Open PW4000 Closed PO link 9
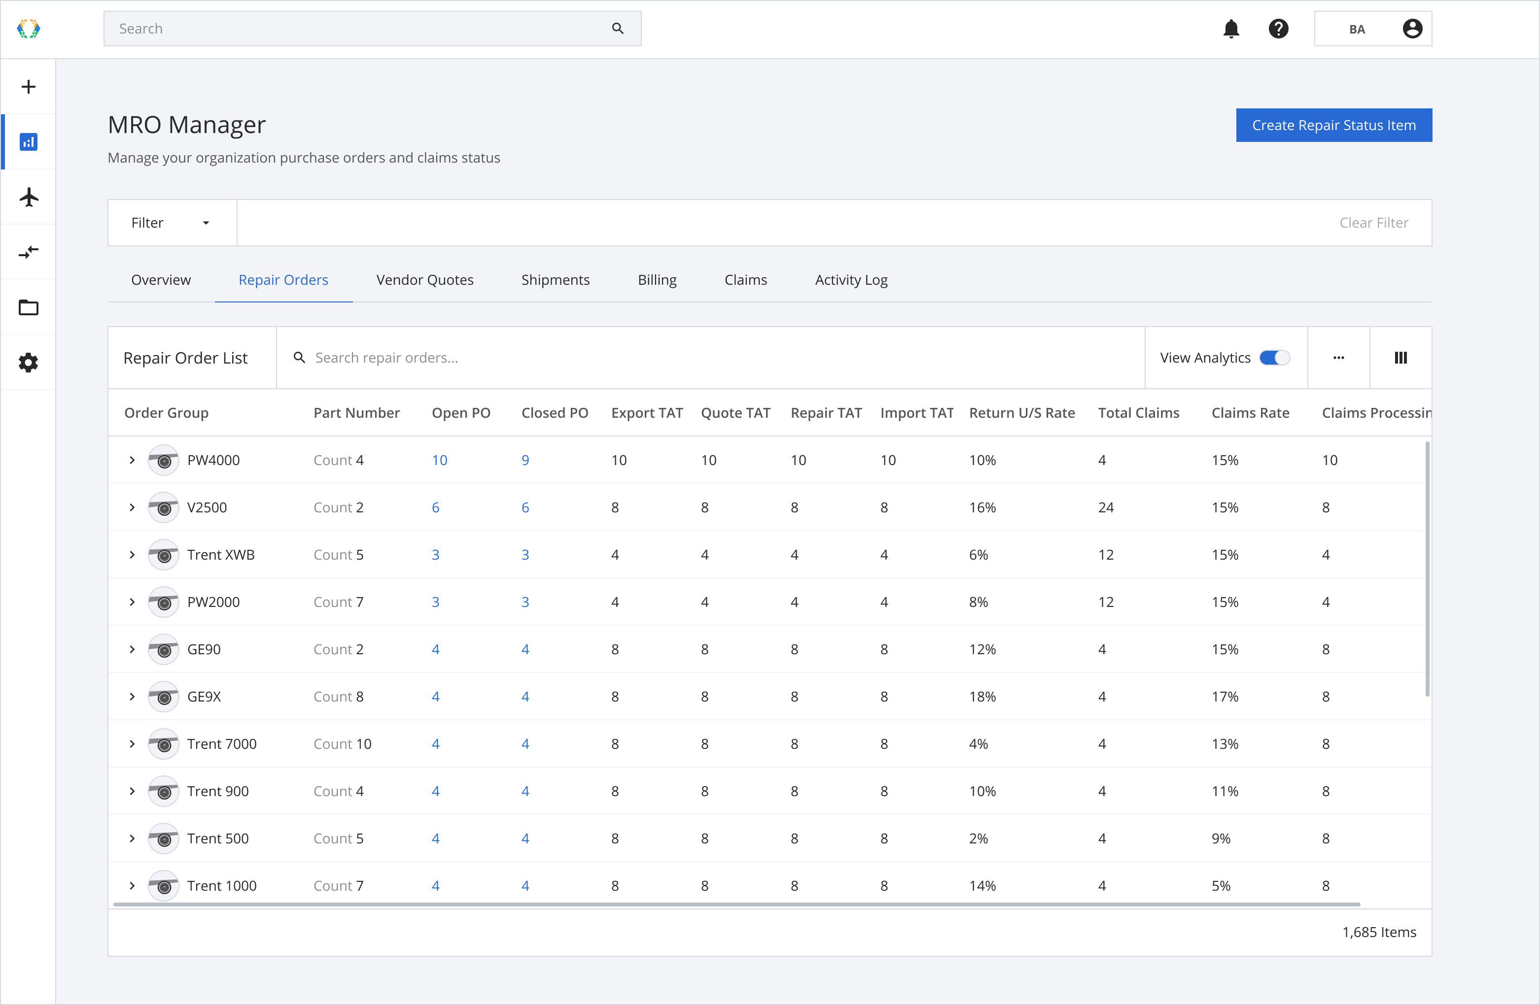The height and width of the screenshot is (1005, 1540). [525, 461]
